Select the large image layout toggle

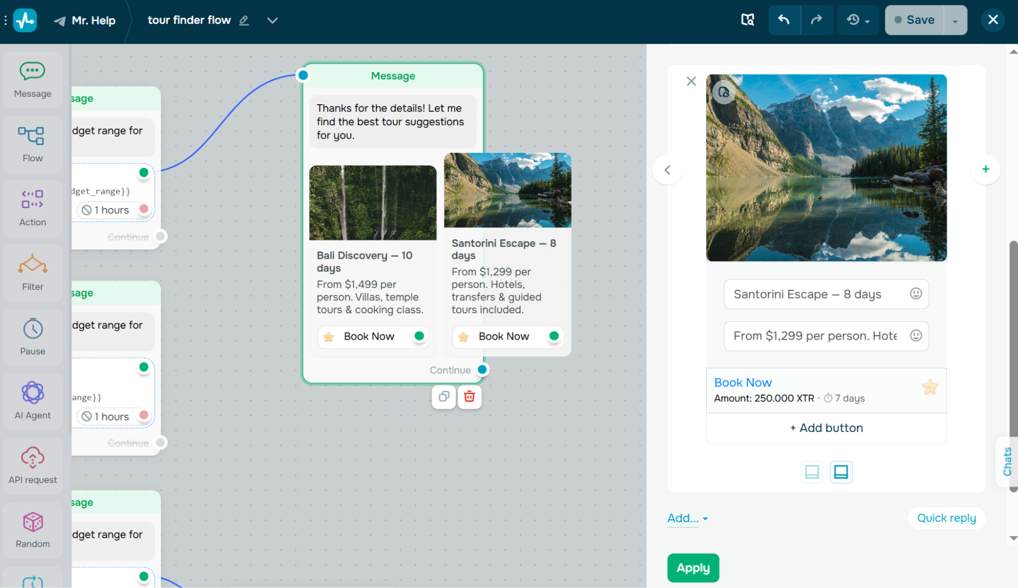(x=841, y=472)
